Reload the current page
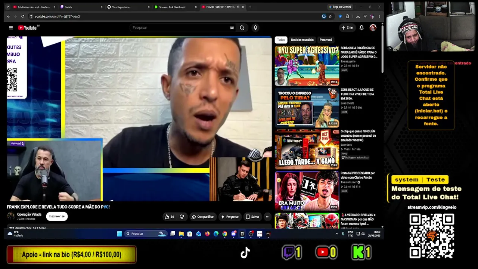Image resolution: width=478 pixels, height=269 pixels. click(x=22, y=16)
